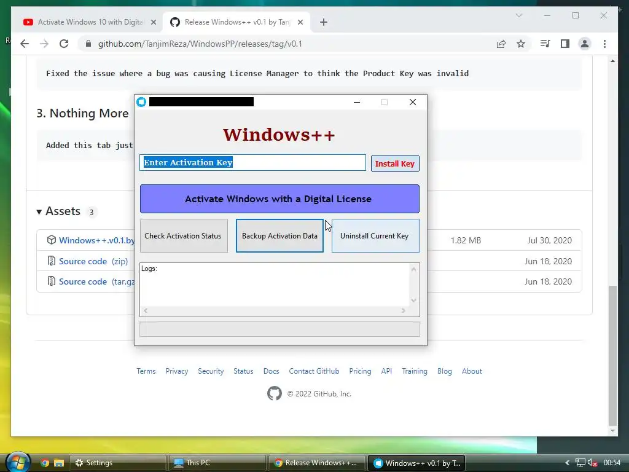The image size is (629, 472).
Task: Close the Windows++ dialog
Action: [x=413, y=102]
